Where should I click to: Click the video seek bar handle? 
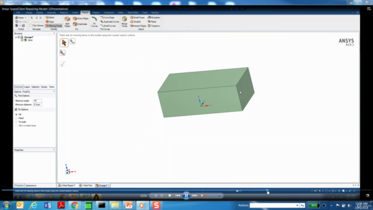tap(267, 191)
